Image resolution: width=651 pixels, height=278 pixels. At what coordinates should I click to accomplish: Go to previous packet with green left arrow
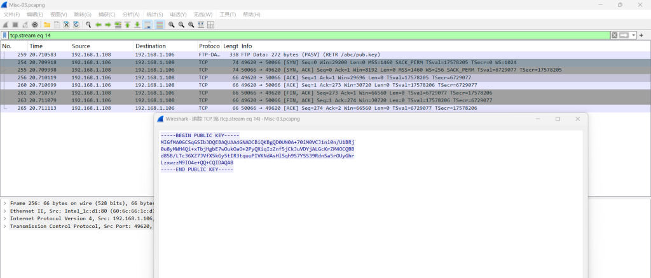99,25
